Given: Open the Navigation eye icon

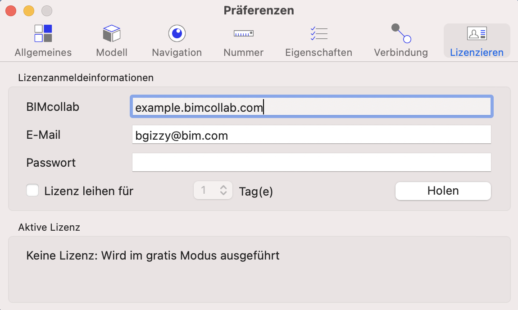Looking at the screenshot, I should pos(177,33).
